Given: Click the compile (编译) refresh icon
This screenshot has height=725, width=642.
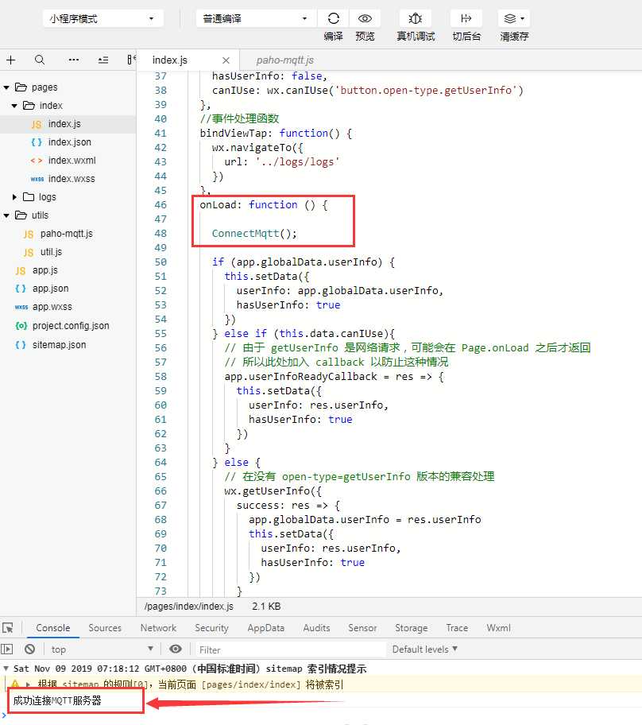Looking at the screenshot, I should pyautogui.click(x=334, y=18).
